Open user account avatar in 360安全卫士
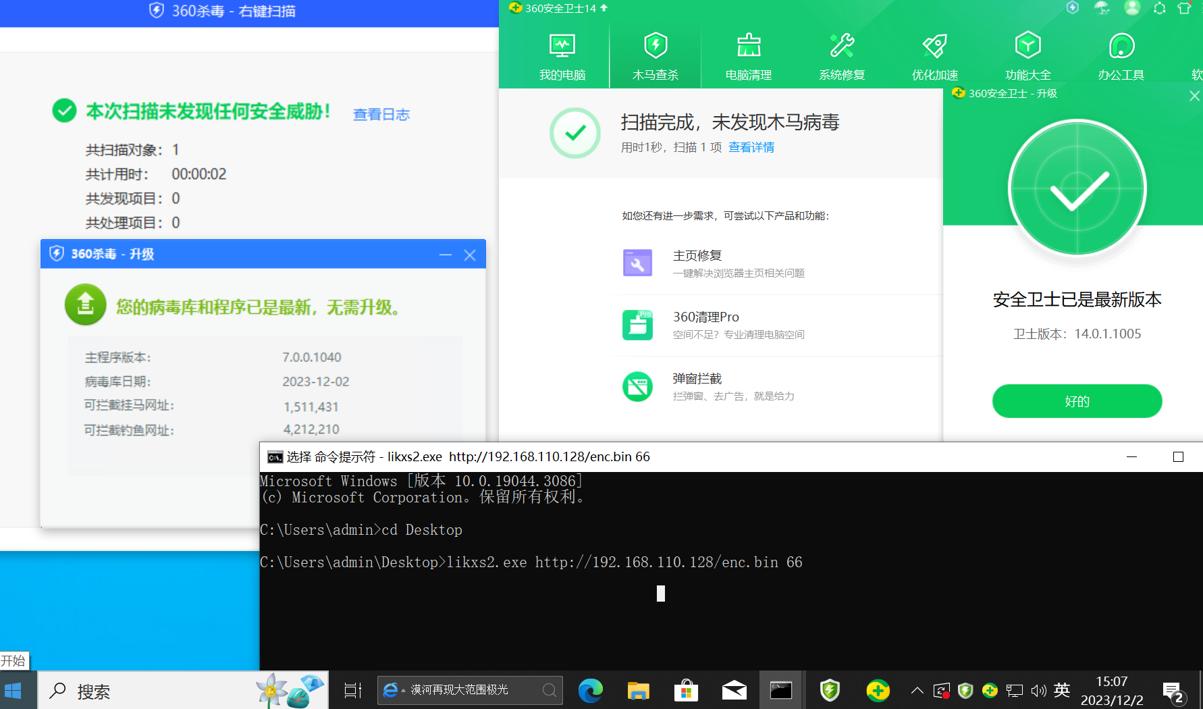1203x709 pixels. click(1132, 8)
